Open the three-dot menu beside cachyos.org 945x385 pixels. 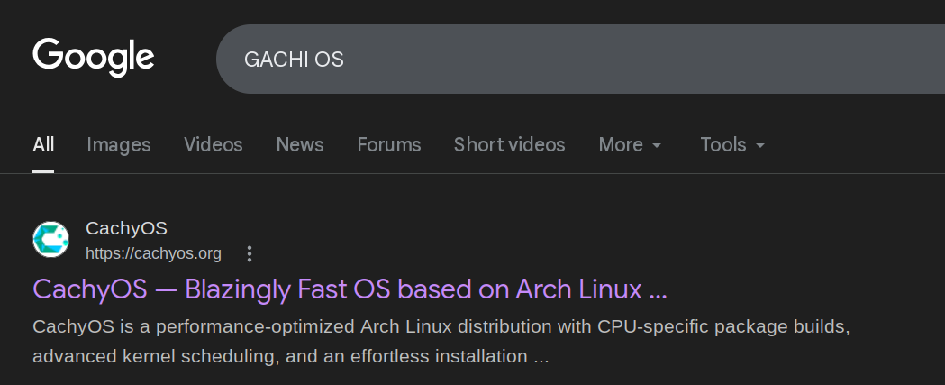250,253
